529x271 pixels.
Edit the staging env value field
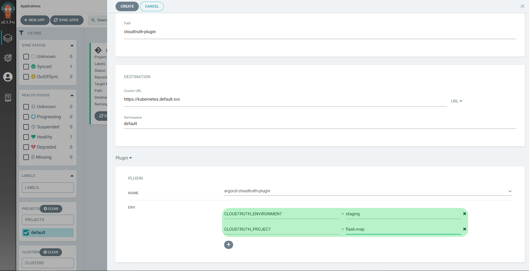[403, 214]
